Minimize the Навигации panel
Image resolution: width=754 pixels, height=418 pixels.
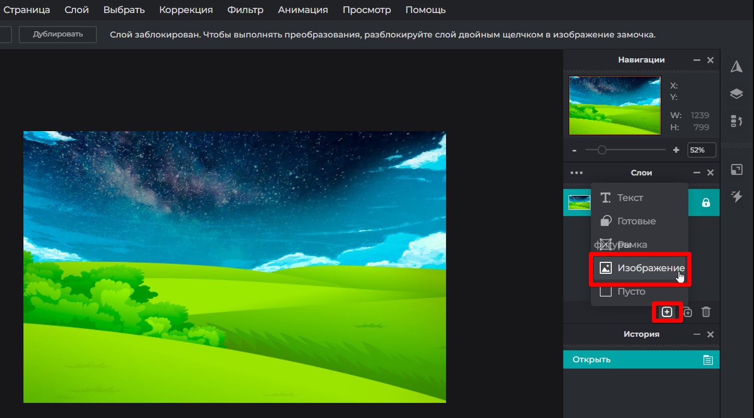pos(697,60)
